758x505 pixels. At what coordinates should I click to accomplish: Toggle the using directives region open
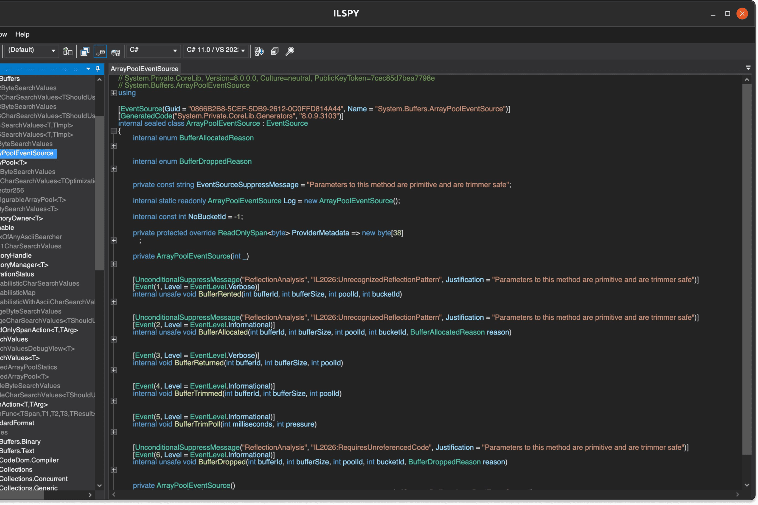pos(113,93)
